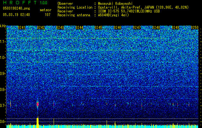The height and width of the screenshot is (128, 202).
Task: Select observer name Masayuki Kobayashi
Action: pos(115,4)
